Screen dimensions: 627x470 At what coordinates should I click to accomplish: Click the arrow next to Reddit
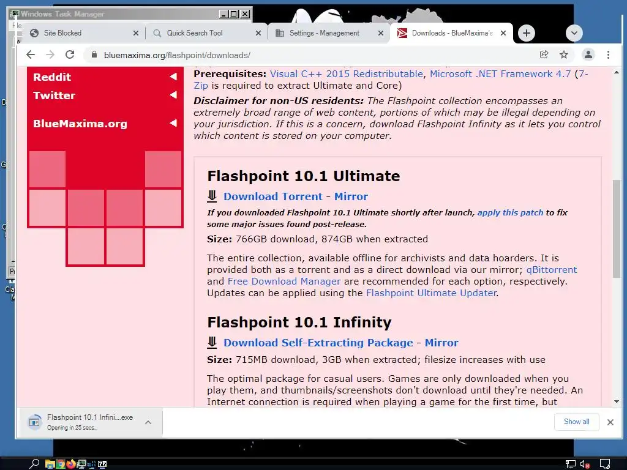[173, 76]
